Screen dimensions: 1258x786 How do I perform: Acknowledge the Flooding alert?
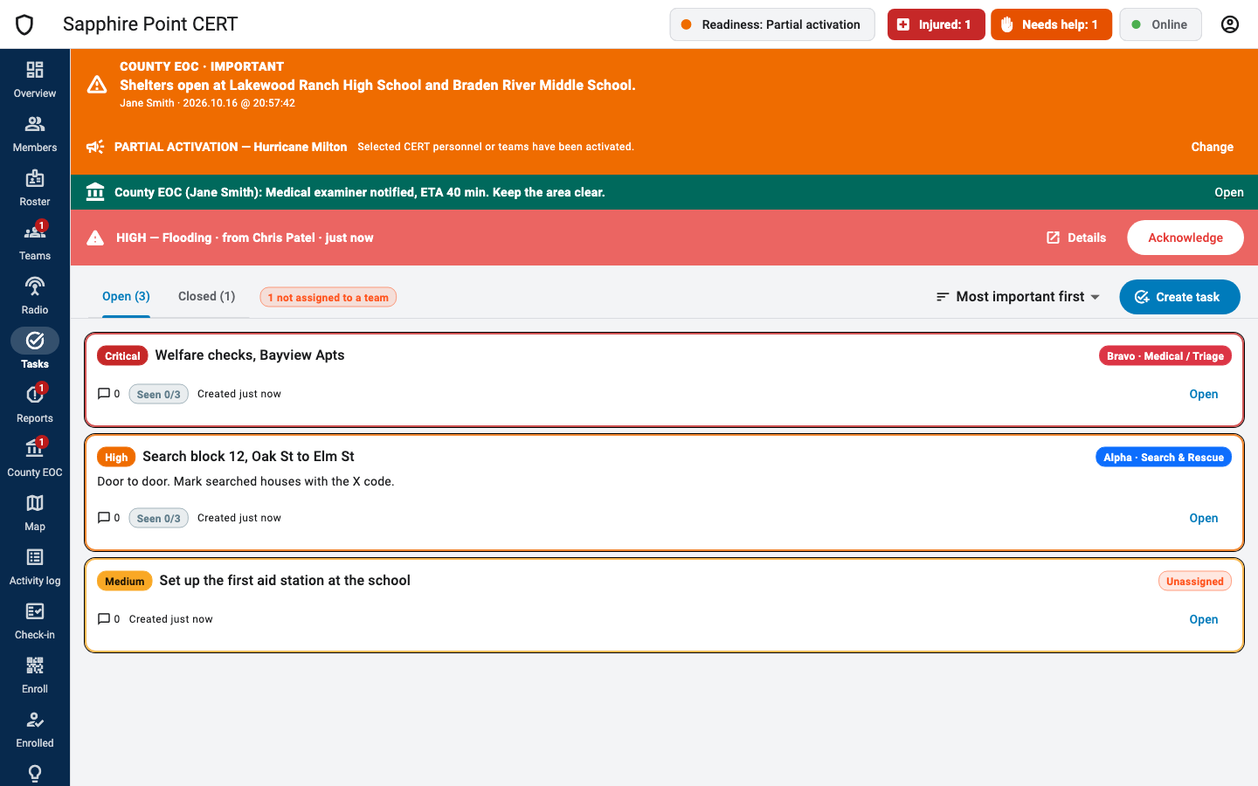(1185, 238)
